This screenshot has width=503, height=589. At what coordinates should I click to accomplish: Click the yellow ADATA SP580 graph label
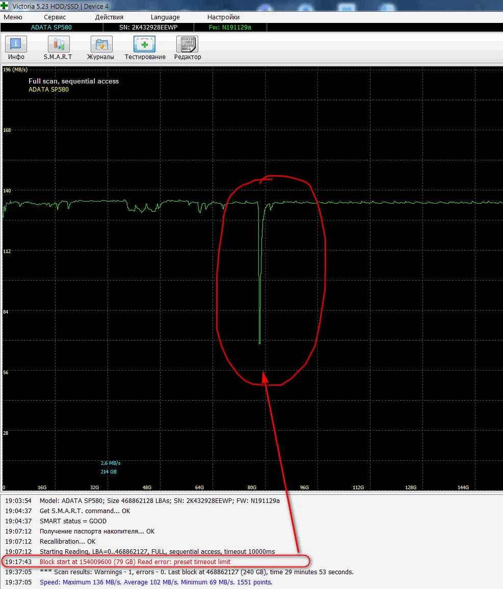point(48,90)
